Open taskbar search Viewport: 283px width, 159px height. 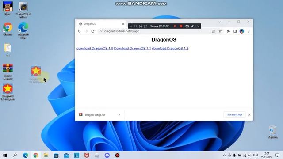[15, 155]
